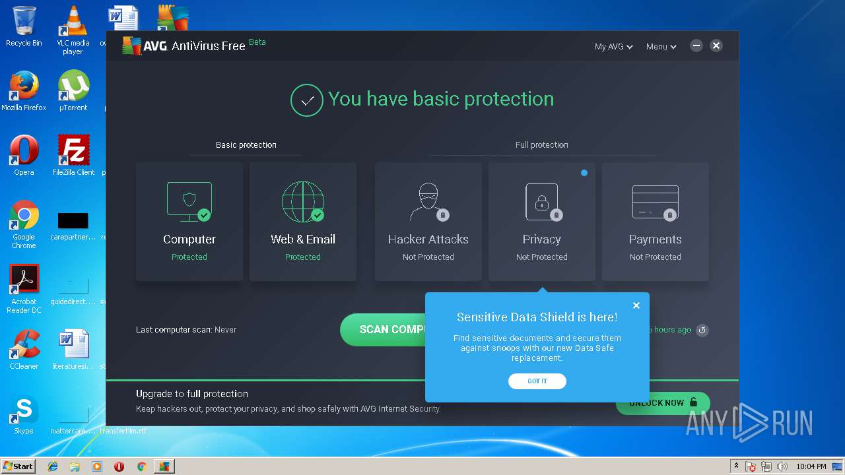Minimize the AVG window
Image resolution: width=845 pixels, height=475 pixels.
point(696,46)
